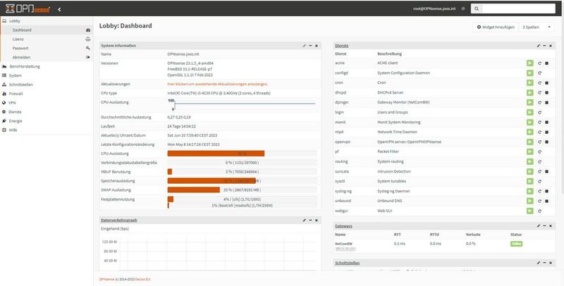Restart the syslog-ng daemon
This screenshot has width=564, height=286.
click(x=539, y=192)
